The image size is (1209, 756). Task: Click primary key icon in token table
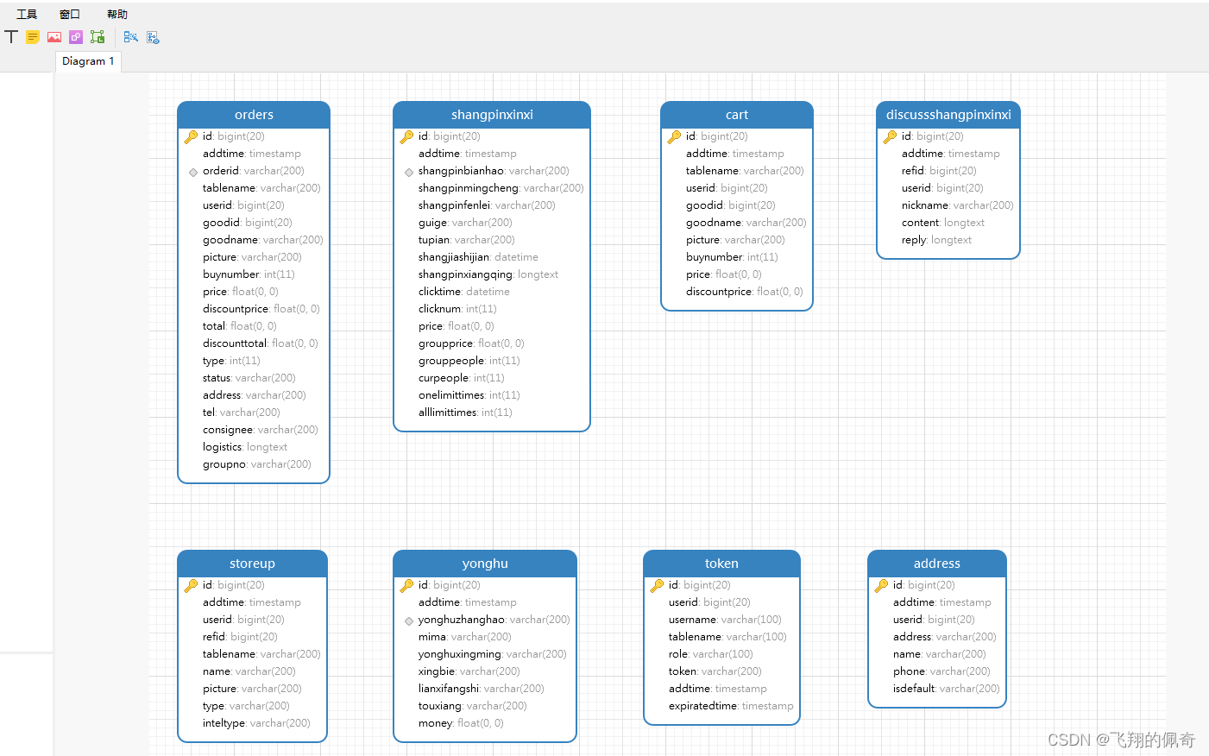[658, 585]
